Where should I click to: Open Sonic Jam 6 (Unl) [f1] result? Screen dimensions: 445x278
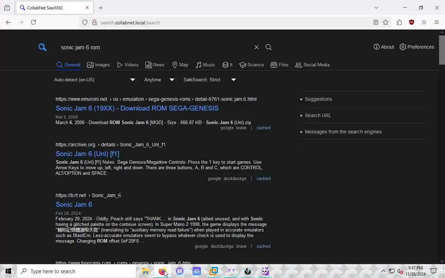tap(87, 154)
